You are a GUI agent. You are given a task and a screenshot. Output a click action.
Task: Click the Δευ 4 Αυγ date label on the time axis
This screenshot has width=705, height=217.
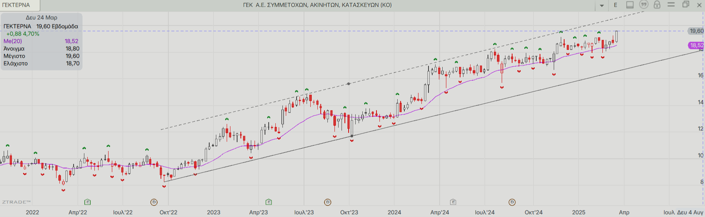pyautogui.click(x=690, y=212)
